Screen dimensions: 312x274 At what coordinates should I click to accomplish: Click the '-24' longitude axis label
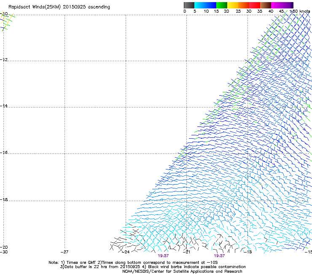[126, 252]
